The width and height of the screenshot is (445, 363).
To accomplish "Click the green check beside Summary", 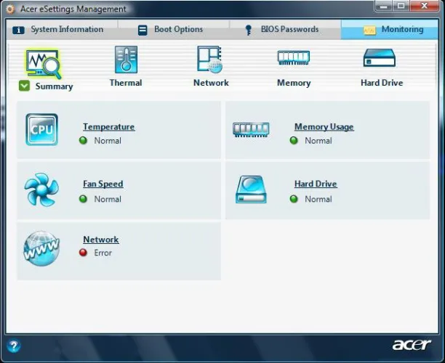I will (x=25, y=86).
